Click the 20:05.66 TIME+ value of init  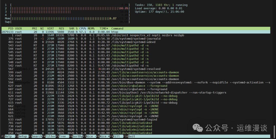pyautogui.click(x=103, y=35)
